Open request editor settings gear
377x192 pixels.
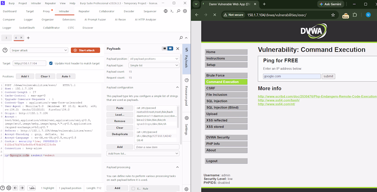tap(9, 188)
